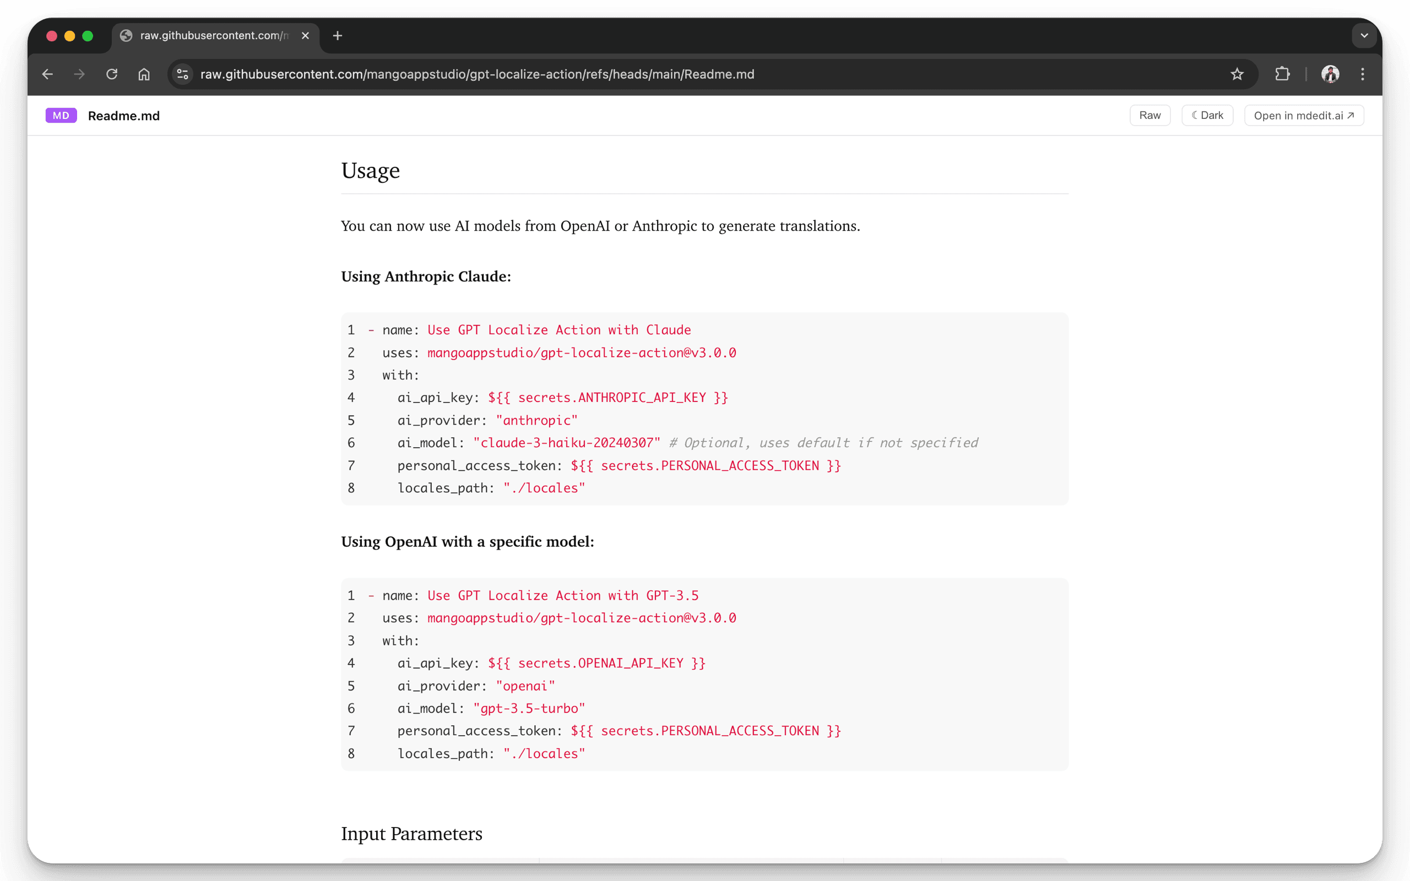
Task: Click the MD file type badge
Action: click(61, 116)
